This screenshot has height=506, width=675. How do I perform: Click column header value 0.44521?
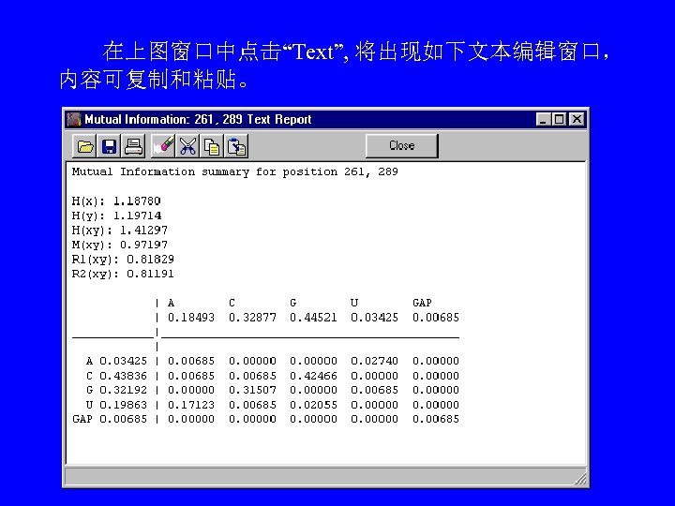[313, 318]
